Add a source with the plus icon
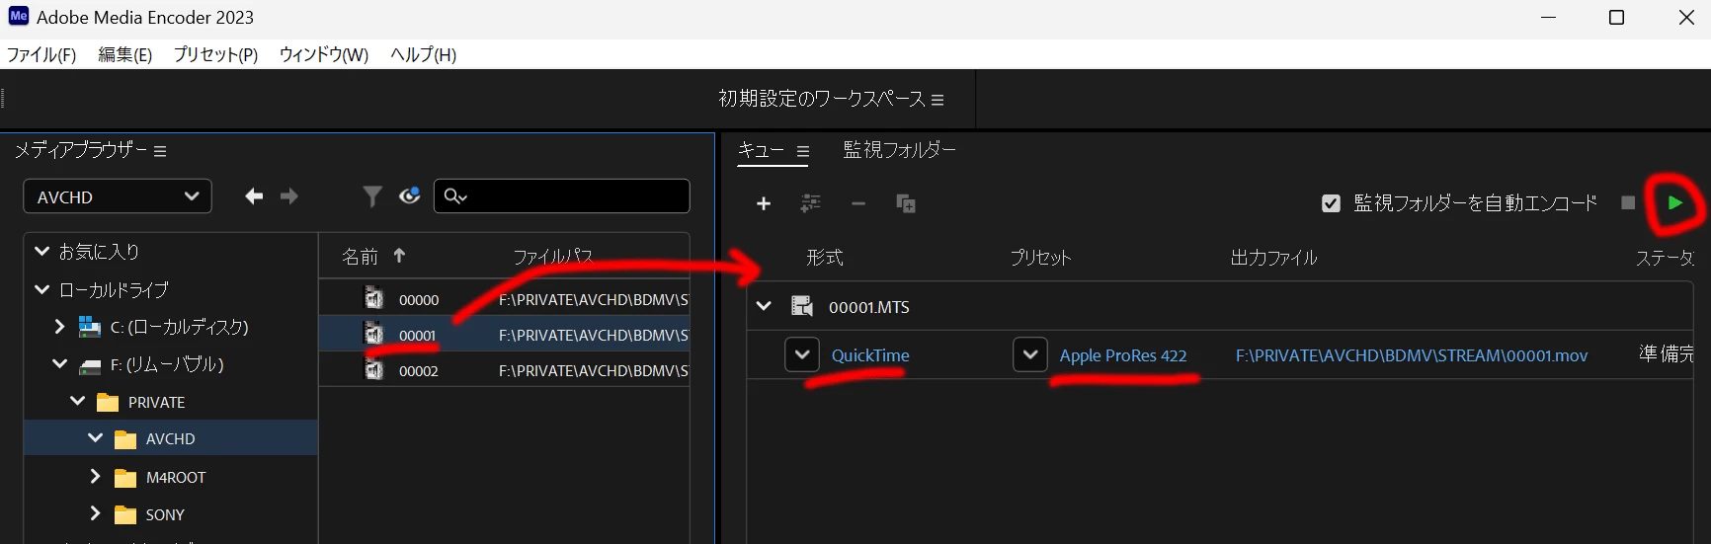This screenshot has height=544, width=1711. pyautogui.click(x=764, y=203)
